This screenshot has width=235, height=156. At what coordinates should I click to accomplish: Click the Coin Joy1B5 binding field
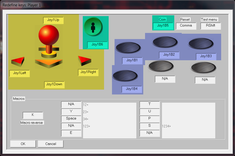pos(163,26)
